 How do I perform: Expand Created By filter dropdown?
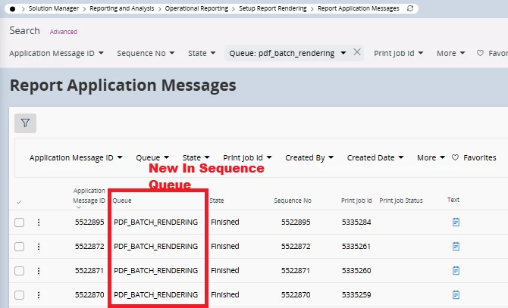point(309,157)
